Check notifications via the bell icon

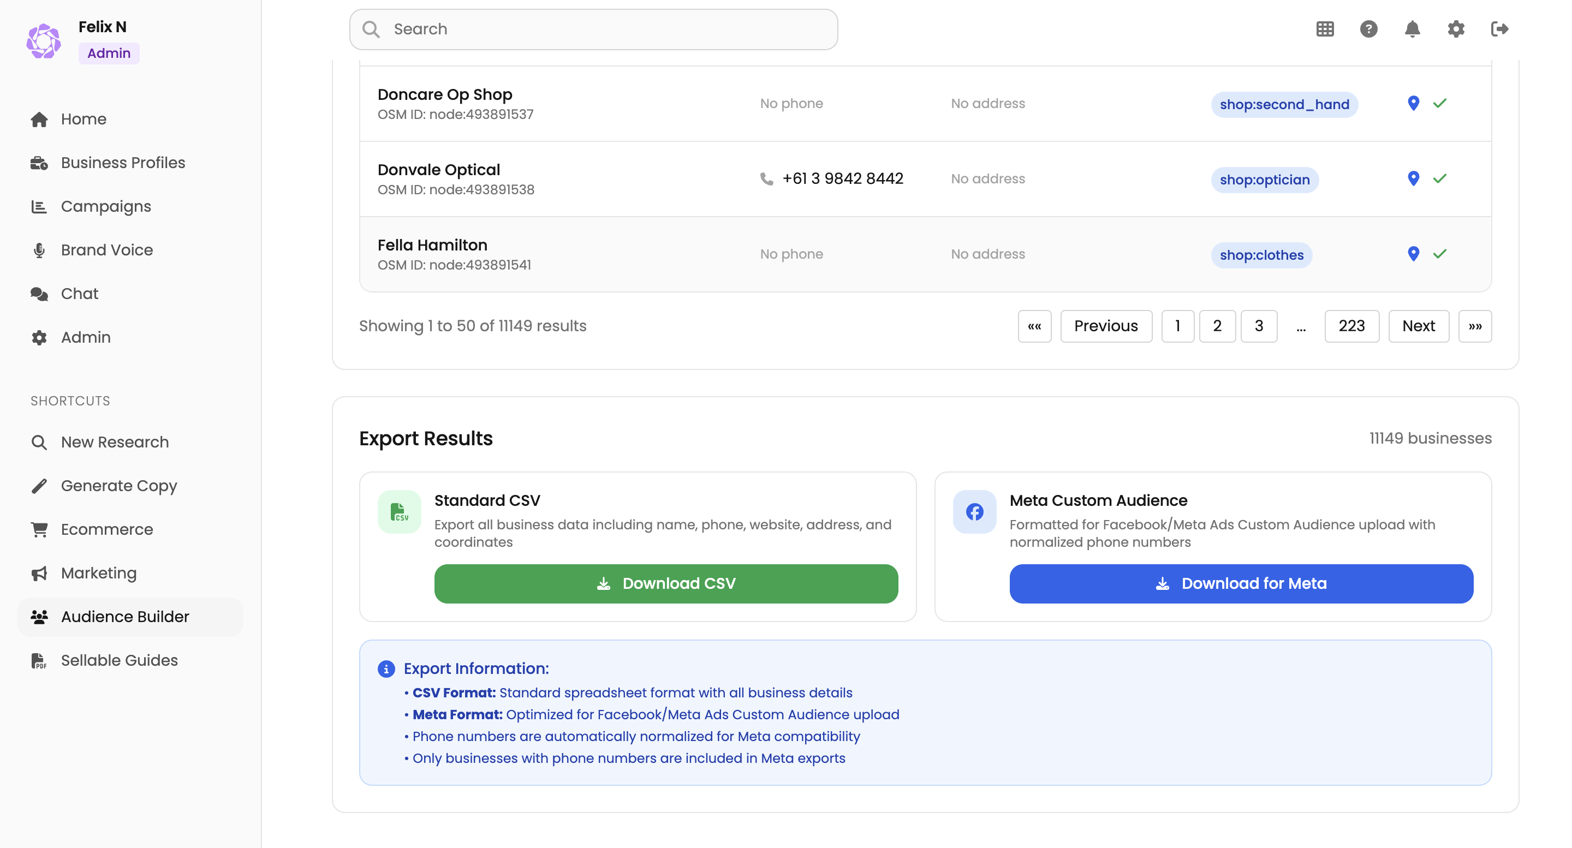click(1412, 29)
